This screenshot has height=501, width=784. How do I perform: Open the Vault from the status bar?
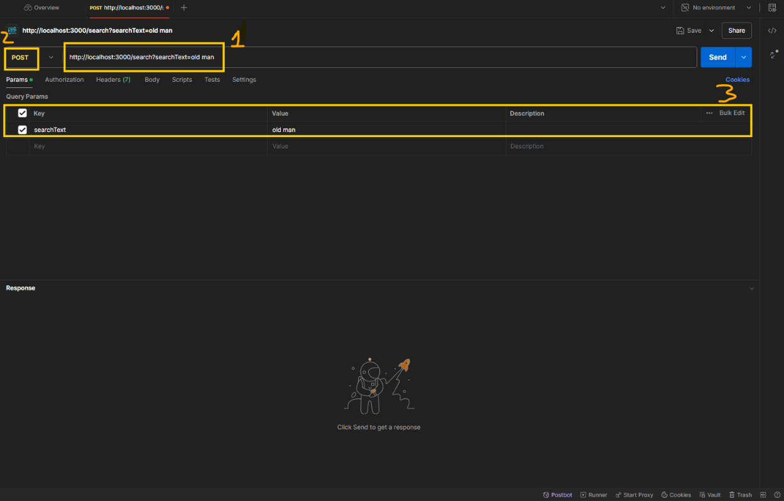710,495
